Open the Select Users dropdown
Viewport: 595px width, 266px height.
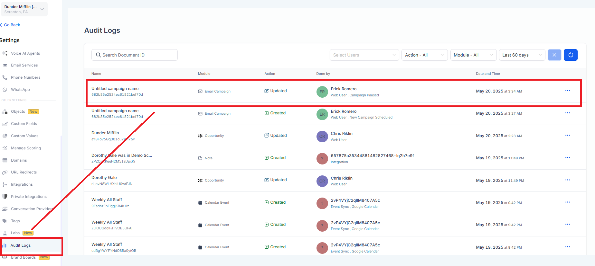364,55
